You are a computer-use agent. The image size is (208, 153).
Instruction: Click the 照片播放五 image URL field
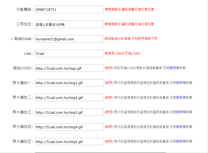[x=69, y=142]
